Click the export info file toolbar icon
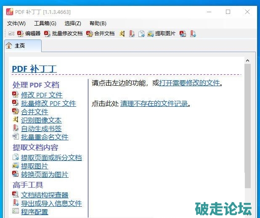The height and width of the screenshot is (218, 260). coord(193,34)
